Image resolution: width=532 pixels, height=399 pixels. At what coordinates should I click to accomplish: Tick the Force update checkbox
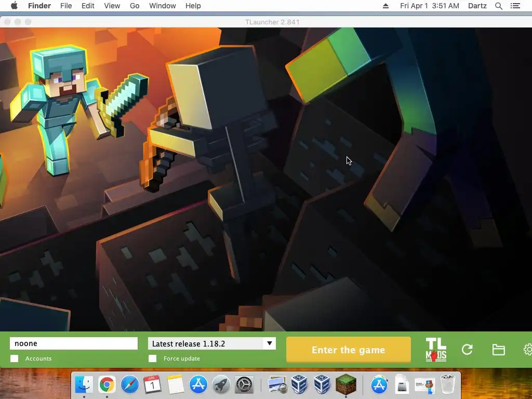pos(153,358)
